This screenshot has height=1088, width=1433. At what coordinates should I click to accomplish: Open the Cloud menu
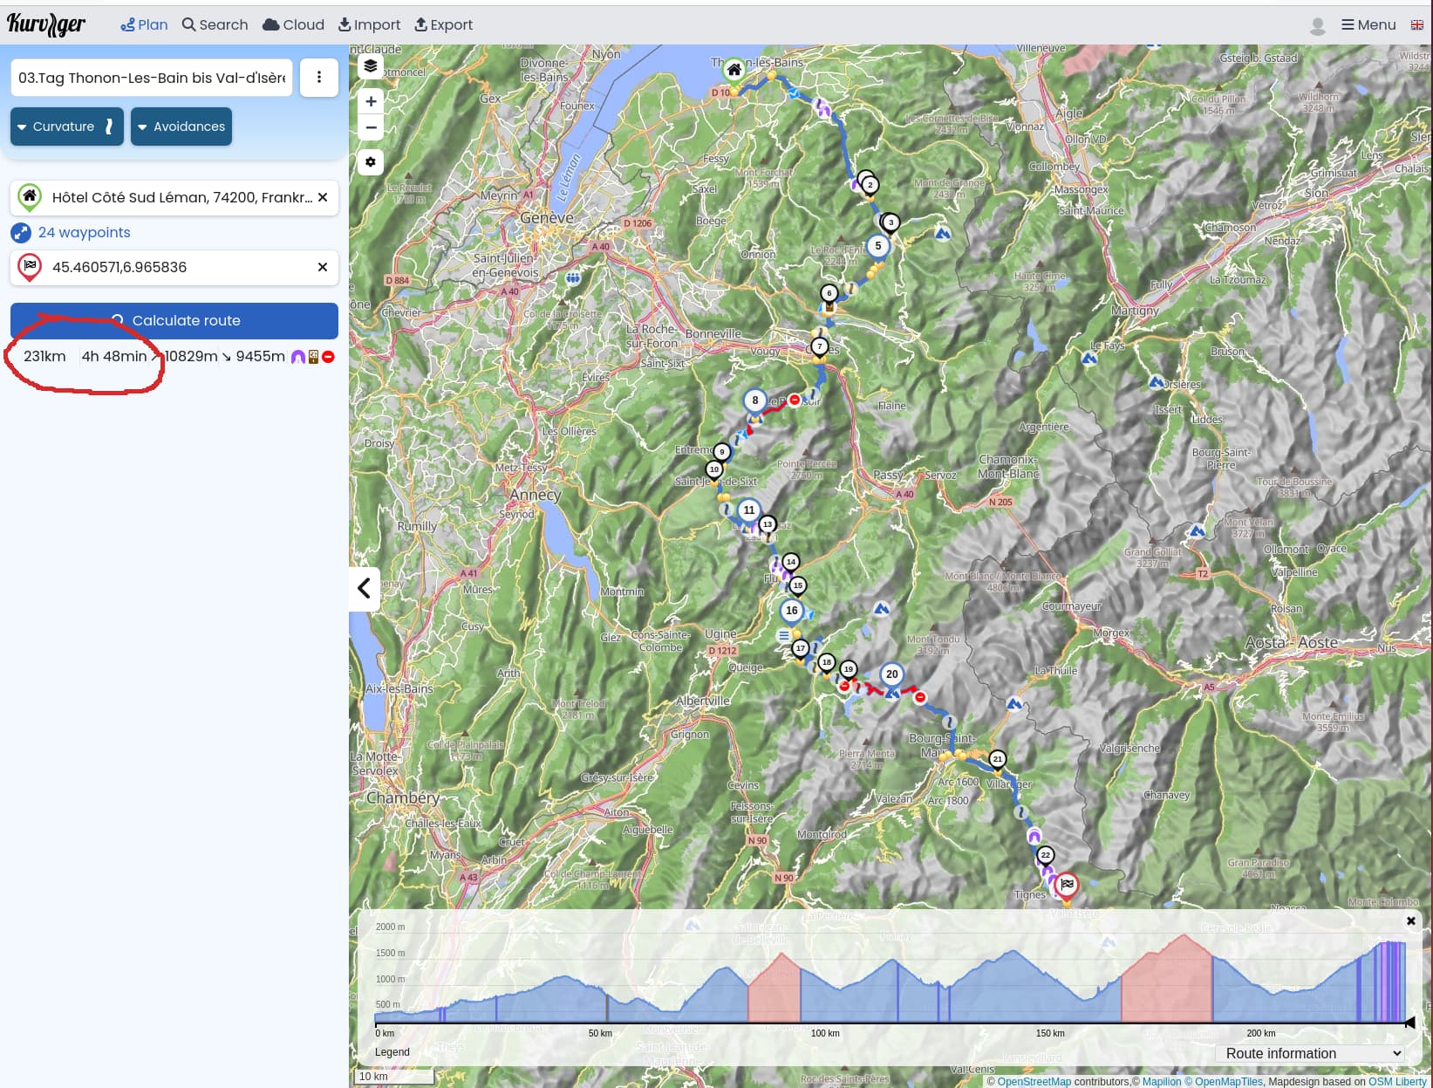(x=293, y=25)
